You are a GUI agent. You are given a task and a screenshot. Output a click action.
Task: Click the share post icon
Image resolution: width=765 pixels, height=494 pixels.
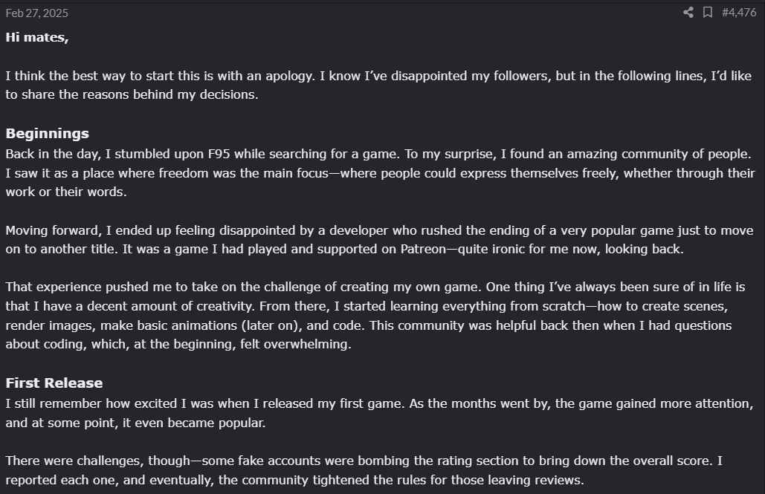(688, 12)
